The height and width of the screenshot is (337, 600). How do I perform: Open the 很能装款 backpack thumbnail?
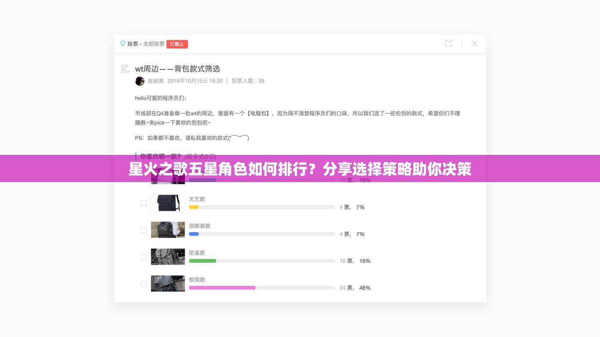[168, 230]
